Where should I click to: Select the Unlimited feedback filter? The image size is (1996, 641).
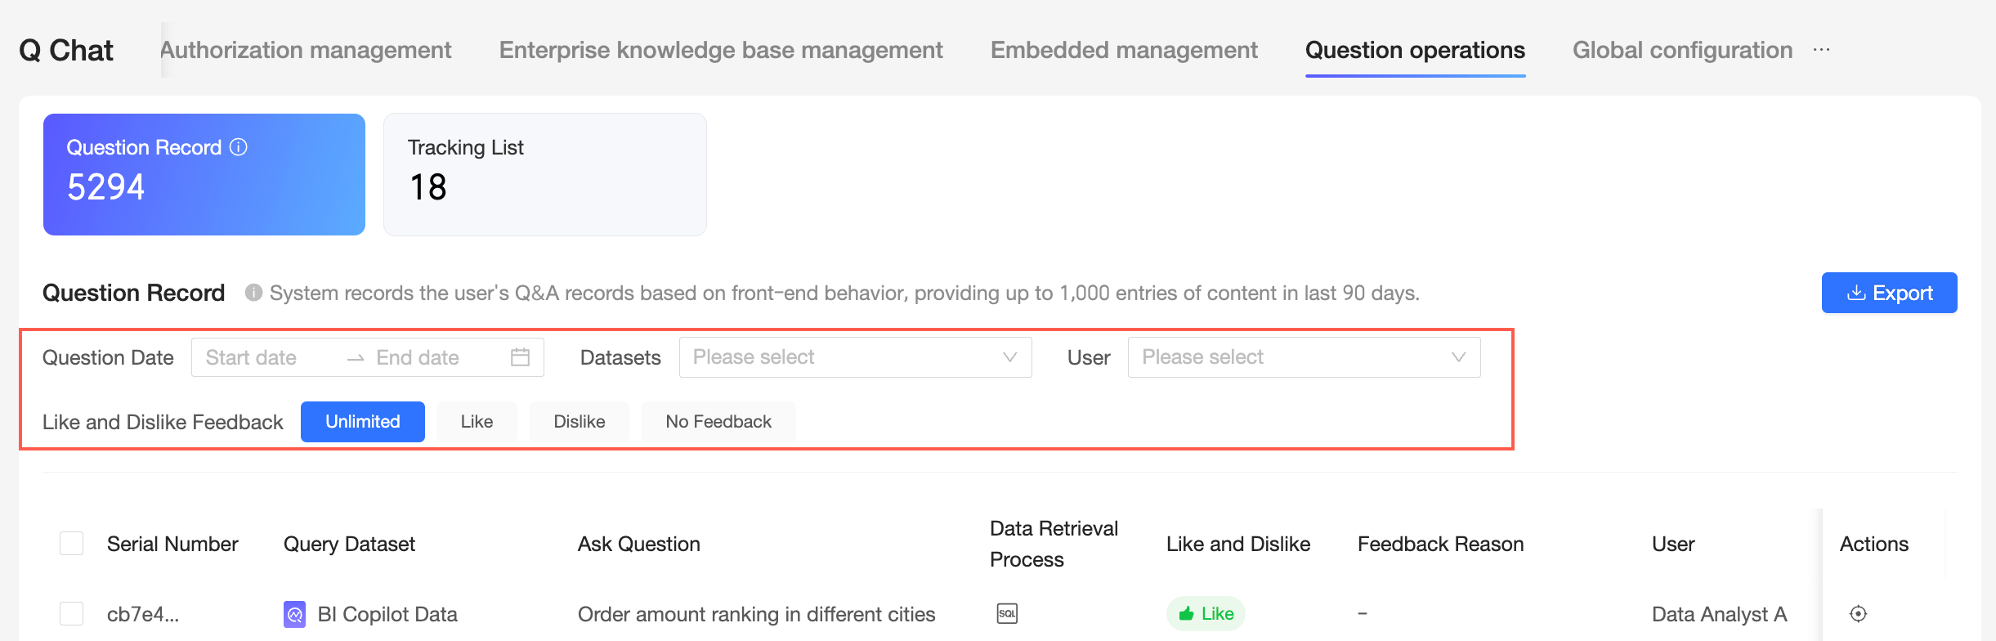pos(362,422)
